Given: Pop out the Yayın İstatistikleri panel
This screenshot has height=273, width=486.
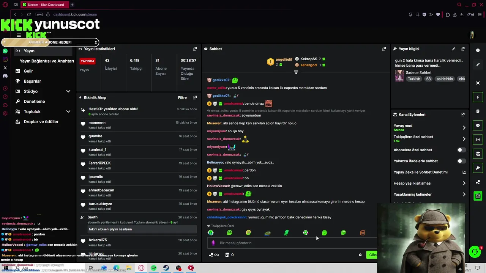Looking at the screenshot, I should [x=195, y=49].
